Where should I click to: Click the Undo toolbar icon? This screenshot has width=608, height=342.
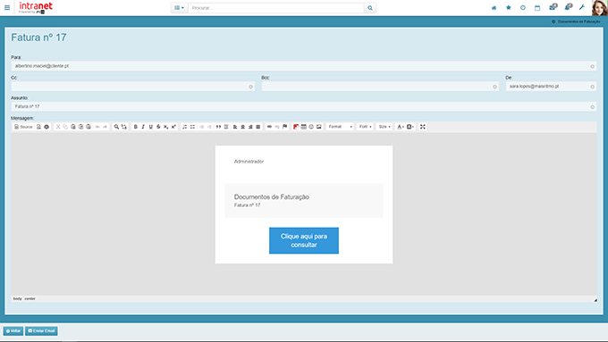[97, 127]
